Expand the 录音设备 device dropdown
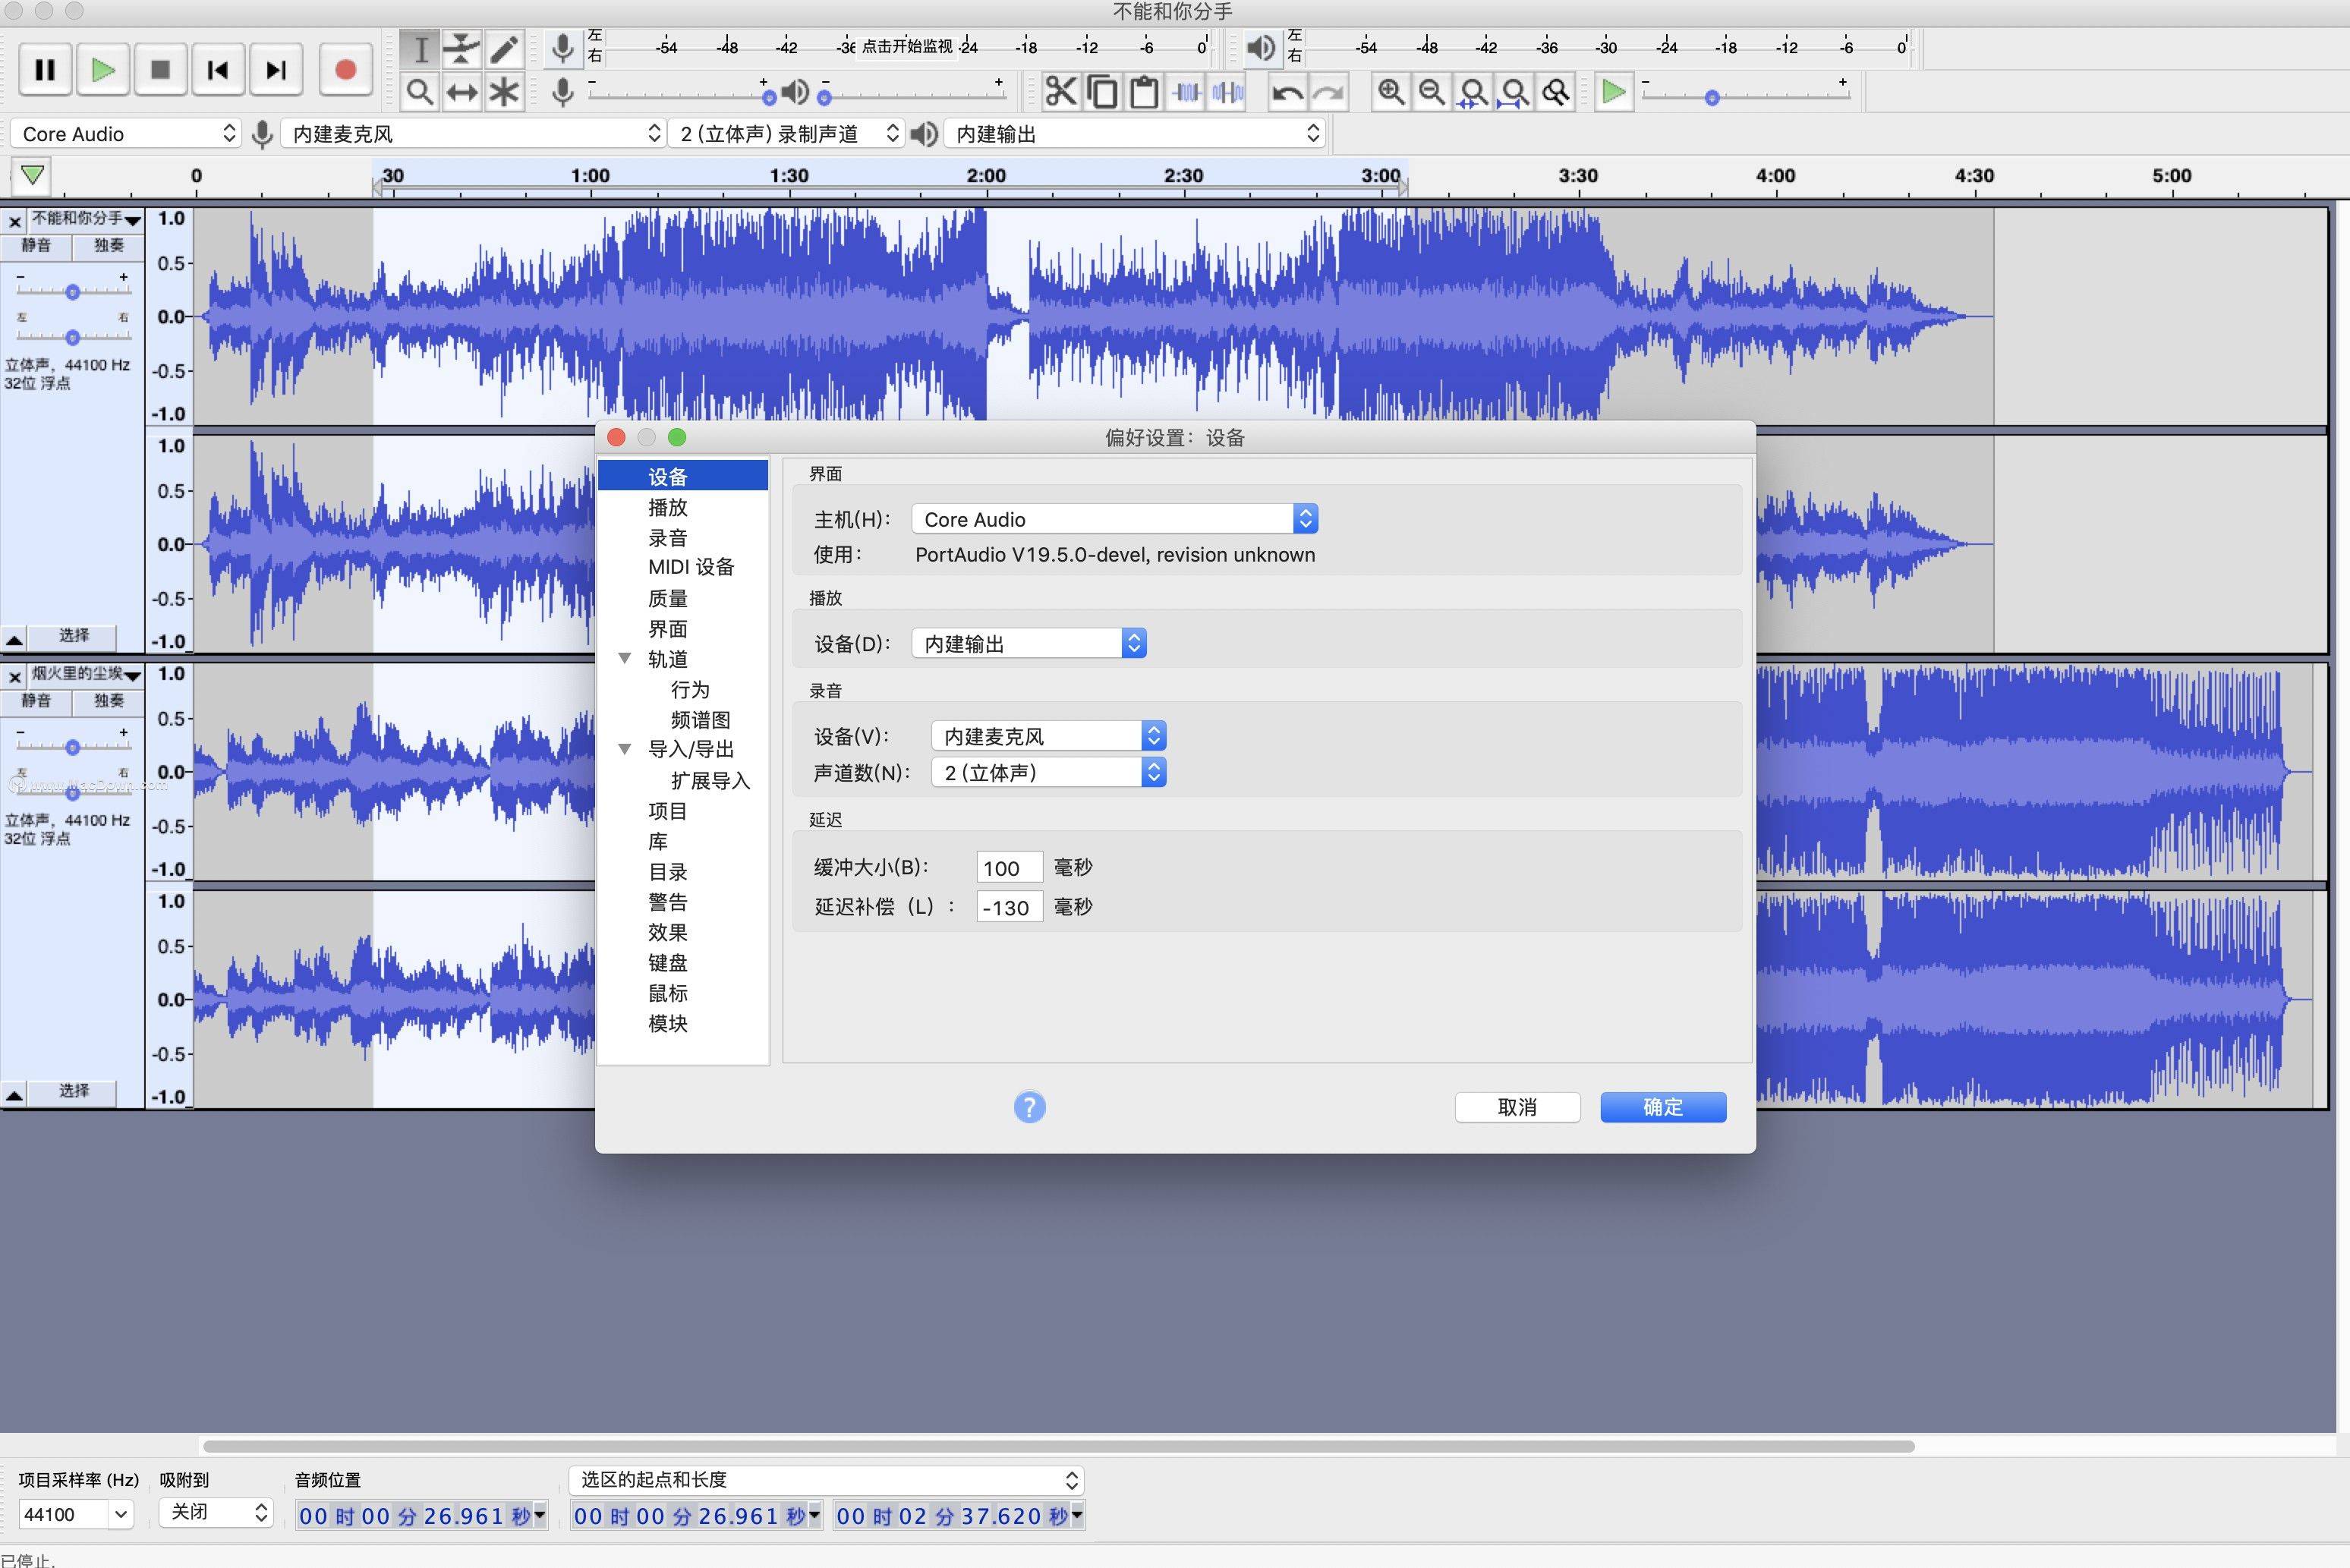The width and height of the screenshot is (2350, 1568). click(1155, 735)
